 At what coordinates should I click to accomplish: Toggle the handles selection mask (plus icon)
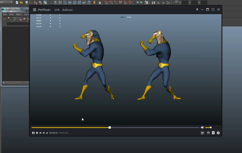pyautogui.click(x=55, y=2)
